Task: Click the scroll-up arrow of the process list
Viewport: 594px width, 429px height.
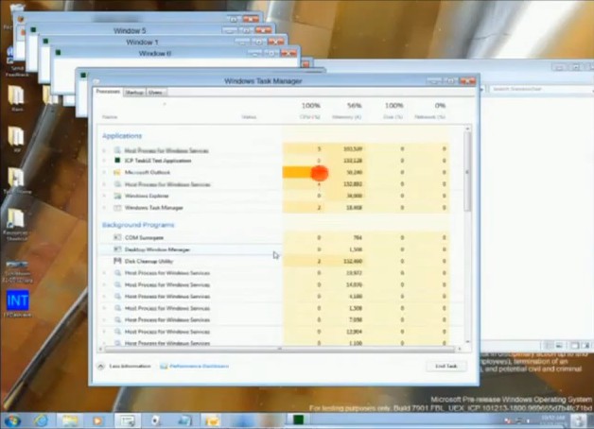Action: [x=468, y=129]
